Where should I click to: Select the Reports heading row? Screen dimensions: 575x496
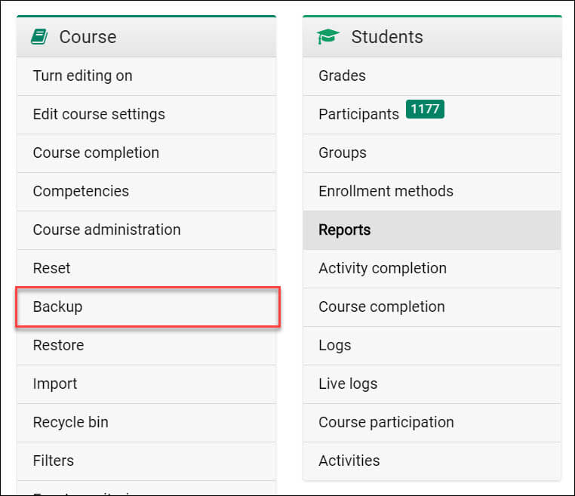432,230
